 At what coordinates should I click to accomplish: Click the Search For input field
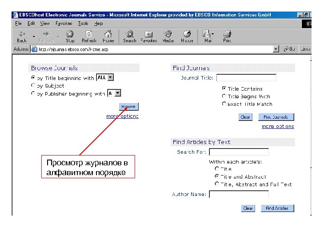(239, 152)
